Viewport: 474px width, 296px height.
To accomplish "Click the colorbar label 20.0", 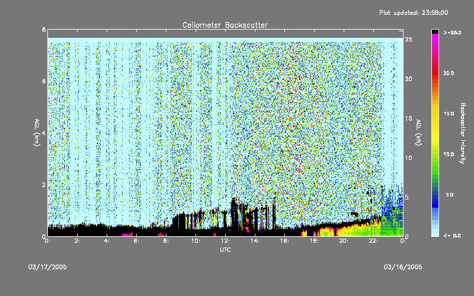I will click(x=449, y=73).
